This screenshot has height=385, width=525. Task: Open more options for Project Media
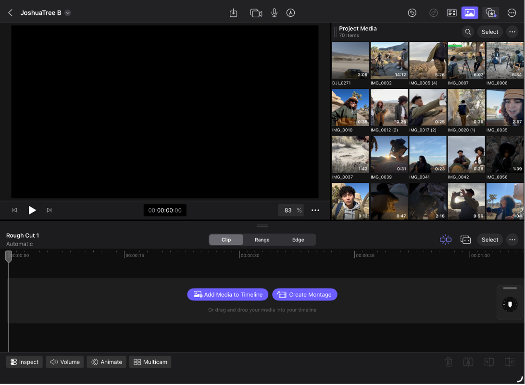[512, 32]
